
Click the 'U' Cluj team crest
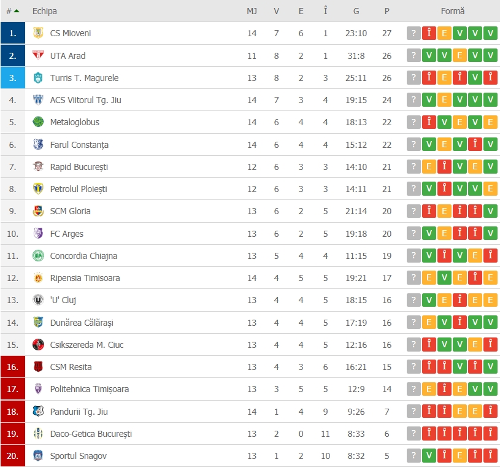38,300
